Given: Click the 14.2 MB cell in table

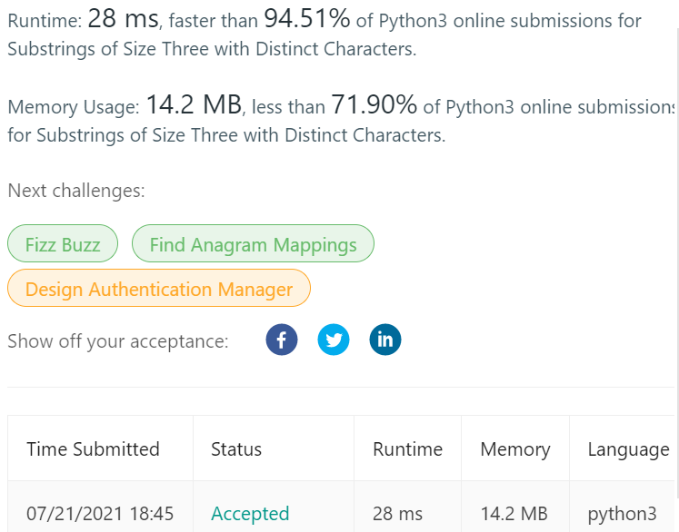Looking at the screenshot, I should [x=514, y=514].
